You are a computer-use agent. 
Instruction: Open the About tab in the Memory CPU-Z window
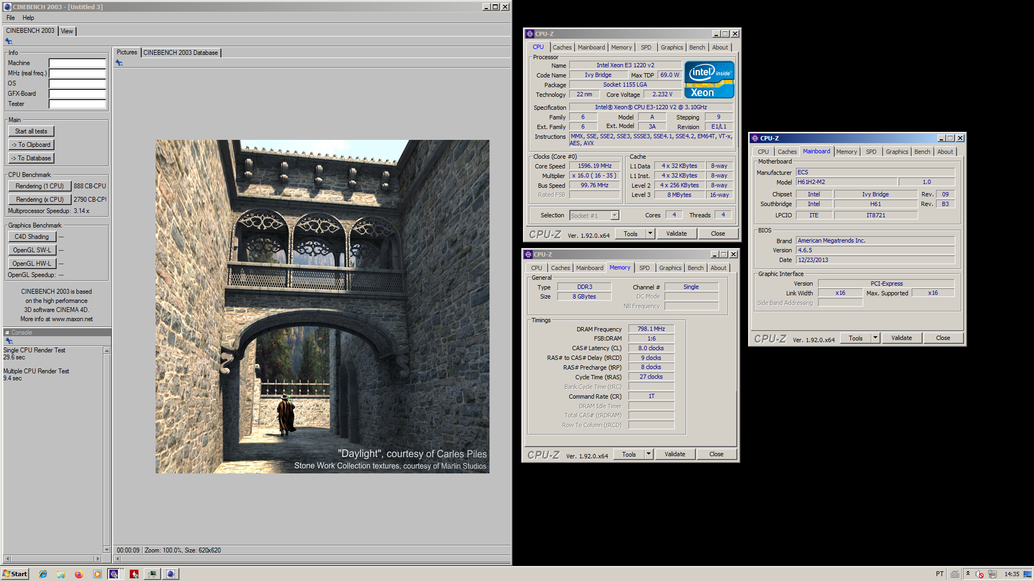(718, 268)
